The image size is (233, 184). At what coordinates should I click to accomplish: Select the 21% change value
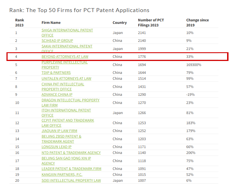(190, 49)
